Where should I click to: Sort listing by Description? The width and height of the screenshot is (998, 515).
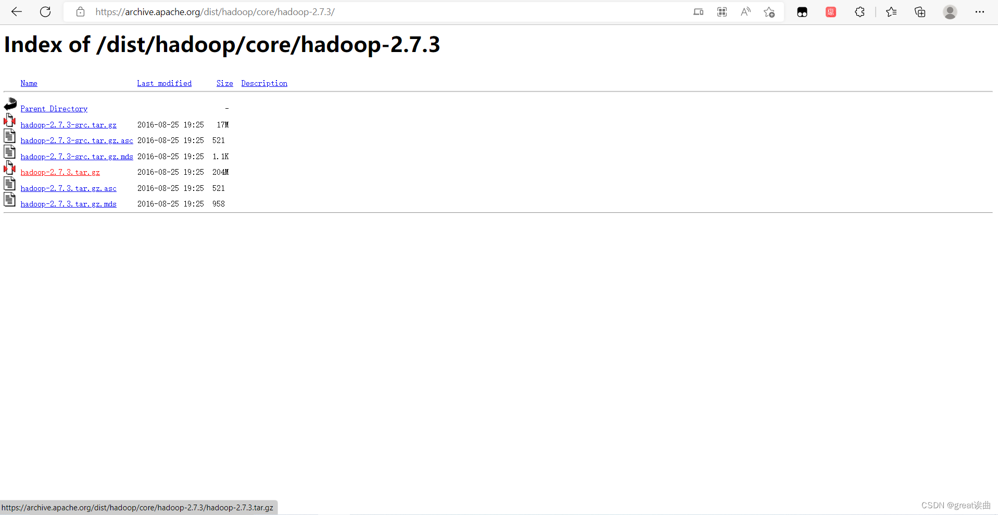pyautogui.click(x=264, y=83)
